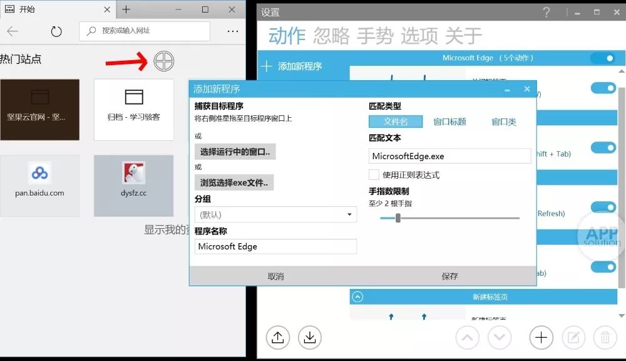Toggle the bottom action switch near 'ab)'
This screenshot has width=626, height=361.
[603, 266]
